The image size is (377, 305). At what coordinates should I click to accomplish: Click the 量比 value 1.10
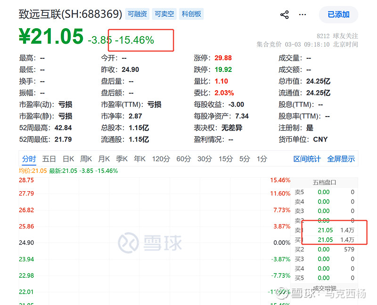coord(221,81)
